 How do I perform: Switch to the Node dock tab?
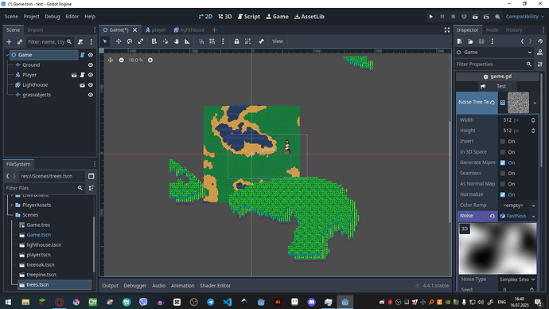click(492, 29)
